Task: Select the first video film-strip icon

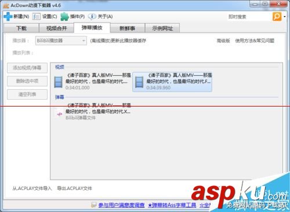Action: point(58,82)
